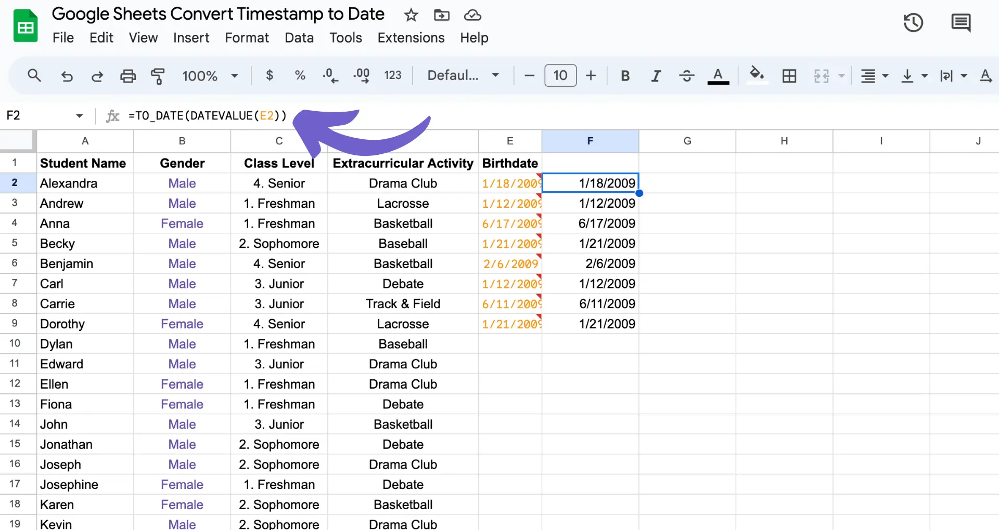The width and height of the screenshot is (999, 530).
Task: Undo the last action
Action: click(67, 76)
